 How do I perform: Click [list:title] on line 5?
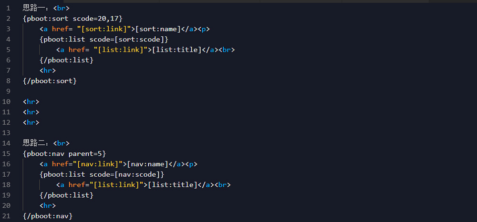click(176, 50)
